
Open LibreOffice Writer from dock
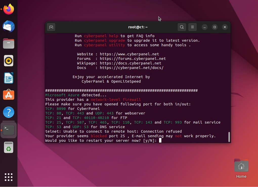[x=9, y=78]
